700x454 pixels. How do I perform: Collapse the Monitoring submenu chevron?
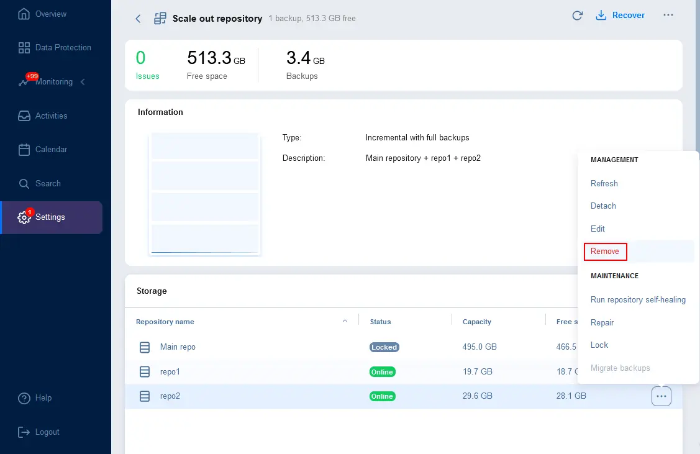point(83,82)
